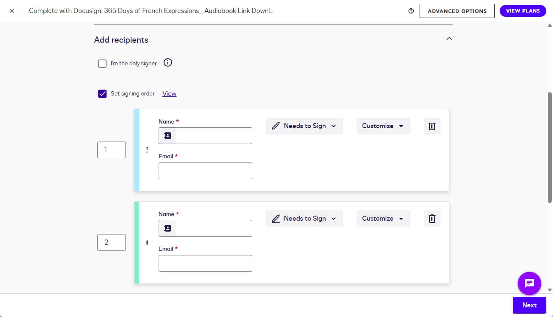Open address book icon for recipient 1

[x=167, y=136]
